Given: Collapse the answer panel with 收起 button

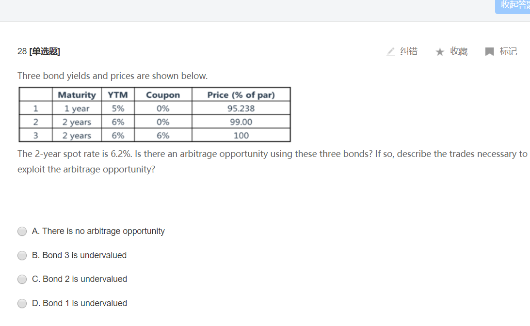Looking at the screenshot, I should 514,5.
